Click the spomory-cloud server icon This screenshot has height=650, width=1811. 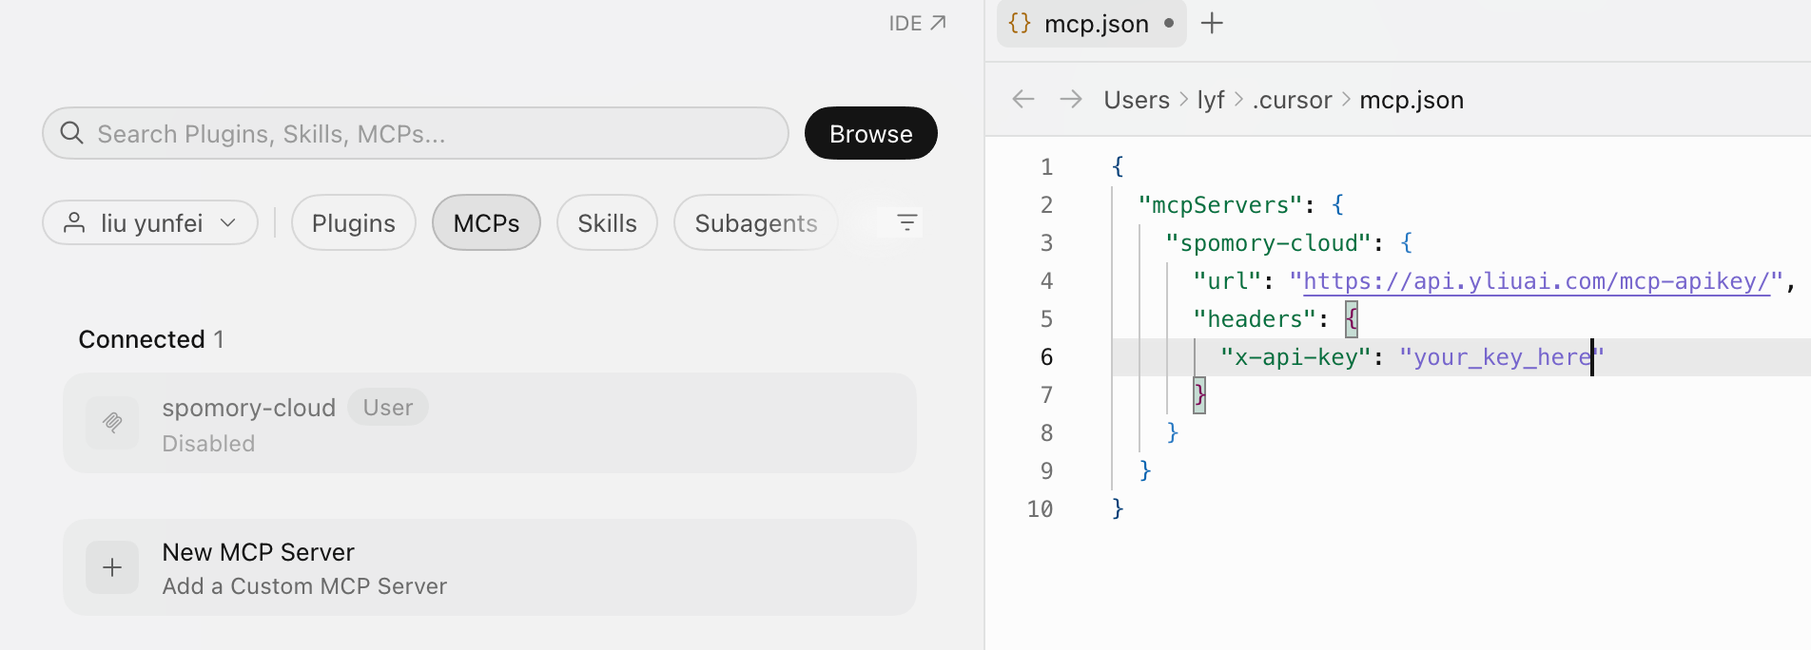(x=112, y=423)
